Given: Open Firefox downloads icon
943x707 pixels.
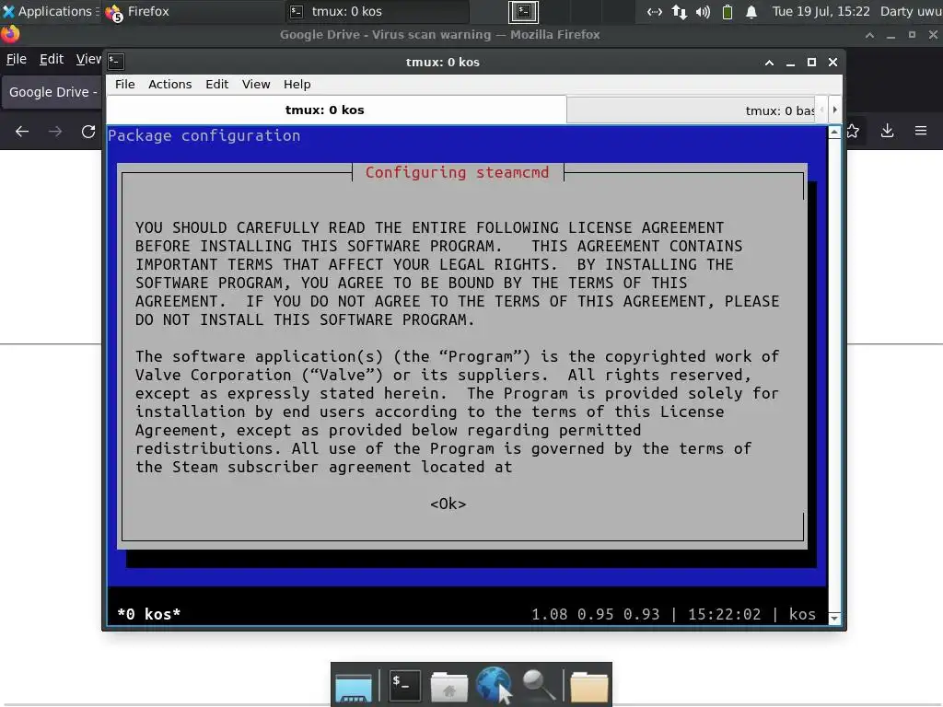Looking at the screenshot, I should (x=887, y=131).
